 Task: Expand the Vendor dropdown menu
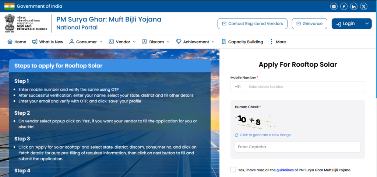click(123, 42)
